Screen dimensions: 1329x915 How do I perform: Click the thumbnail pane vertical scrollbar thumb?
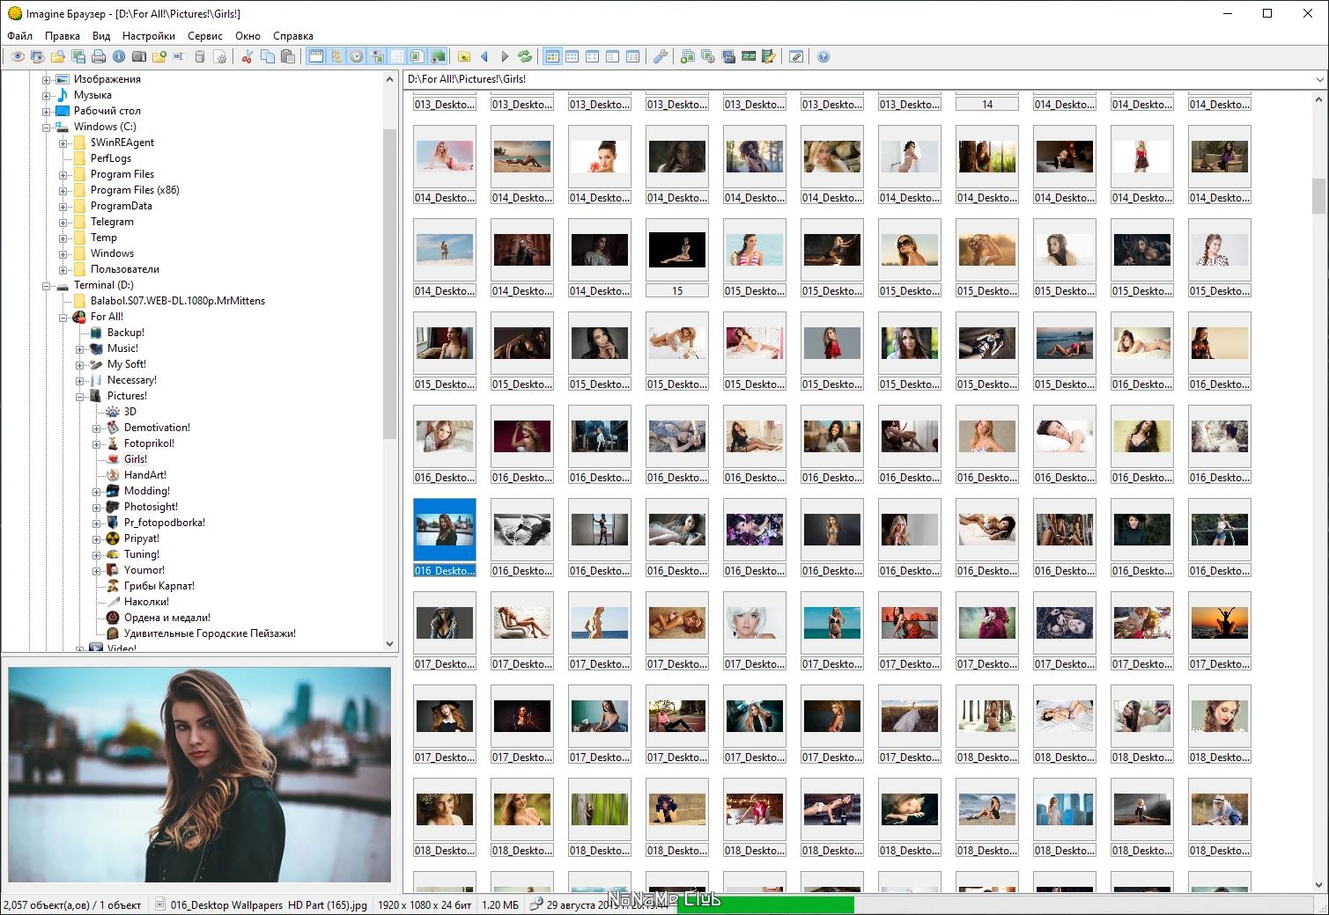coord(1318,195)
